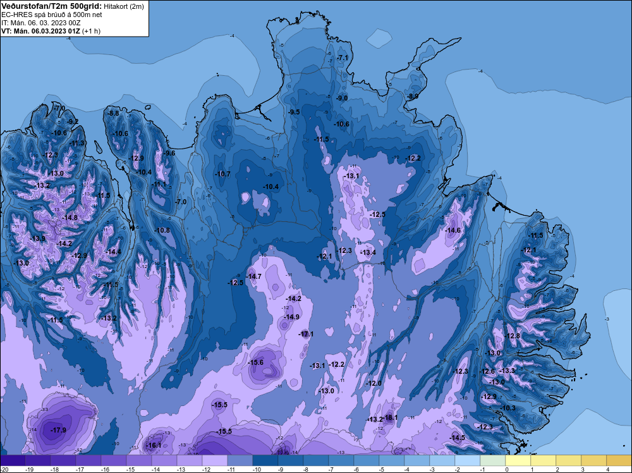Click the '-7' label on the color scale
Screen dimensions: 632x473
(332, 469)
